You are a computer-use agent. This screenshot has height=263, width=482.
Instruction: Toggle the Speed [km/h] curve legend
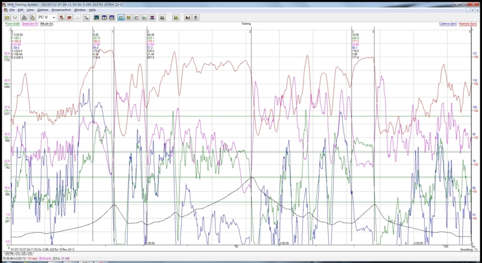(30, 24)
